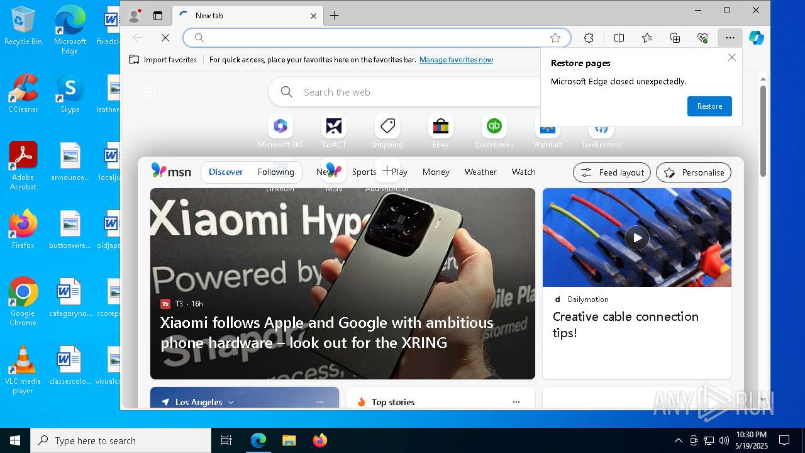
Task: Show hidden system tray icons
Action: coord(678,440)
